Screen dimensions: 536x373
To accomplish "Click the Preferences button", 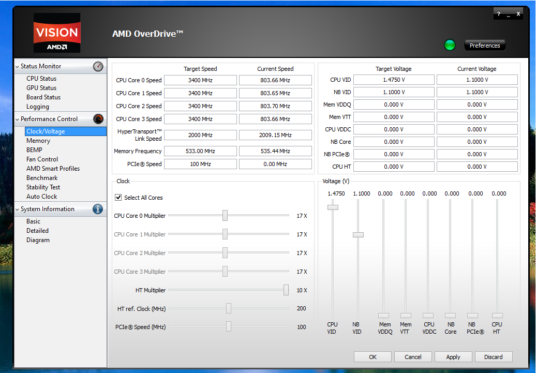I will tap(485, 46).
